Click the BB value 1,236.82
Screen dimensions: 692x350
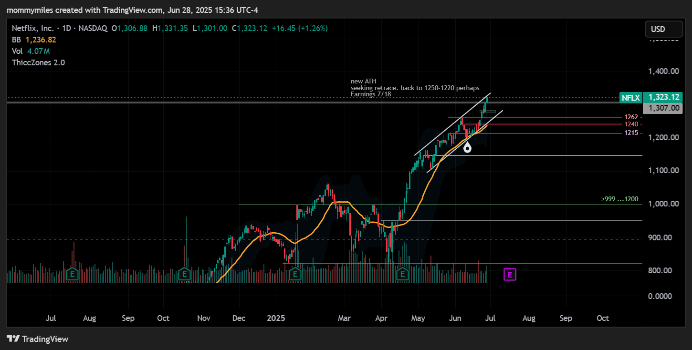[41, 40]
